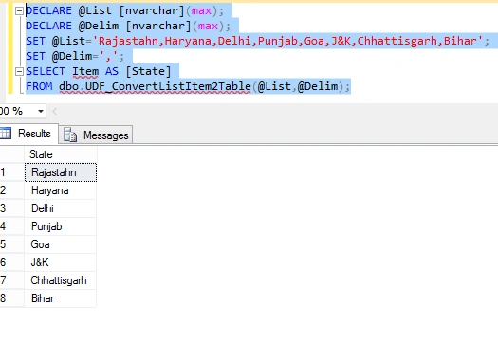Select the Haryana result cell

click(x=61, y=190)
